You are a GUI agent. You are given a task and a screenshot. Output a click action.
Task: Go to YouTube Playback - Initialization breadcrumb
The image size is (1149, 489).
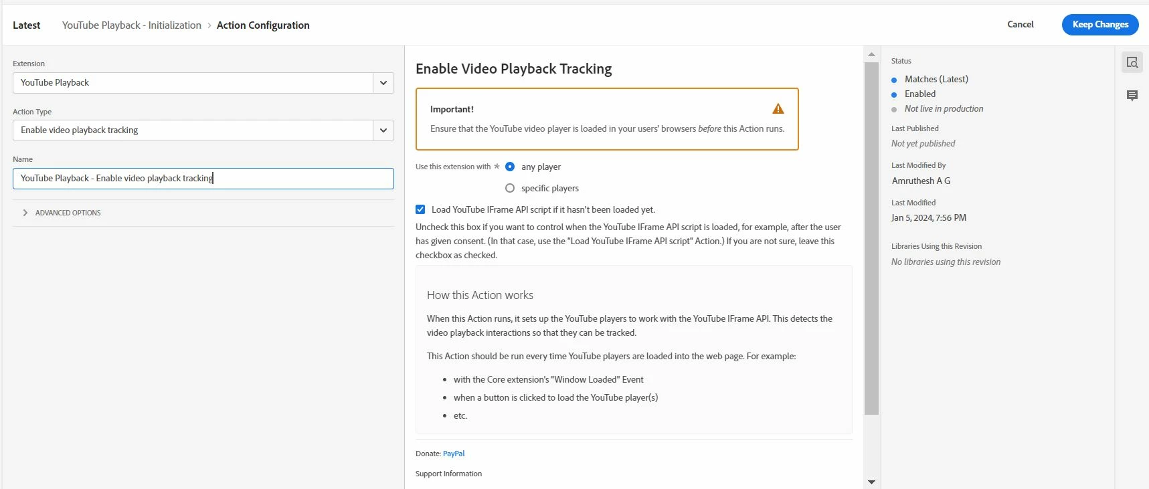pyautogui.click(x=132, y=25)
